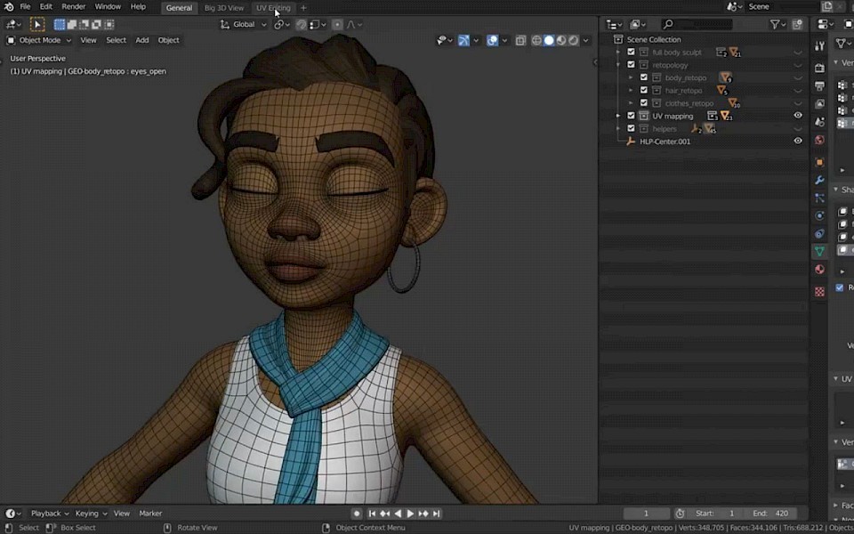Open the Global transform orientation dropdown

pos(244,25)
